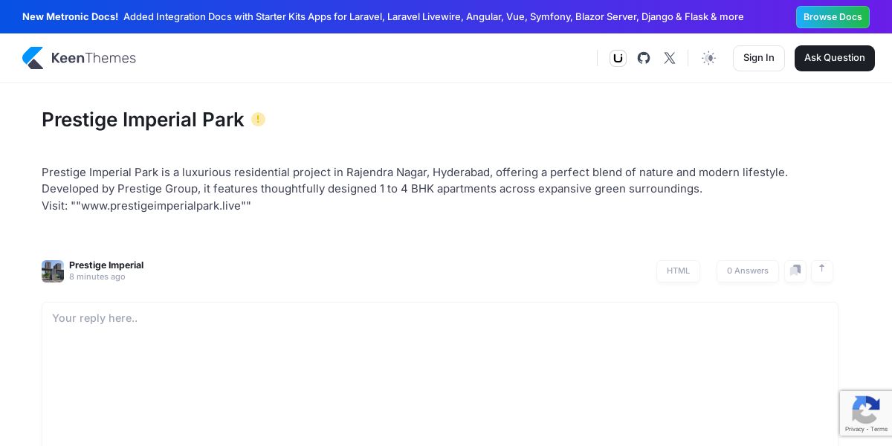Toggle the light/dark theme mode
Viewport: 892px width, 446px height.
(709, 58)
